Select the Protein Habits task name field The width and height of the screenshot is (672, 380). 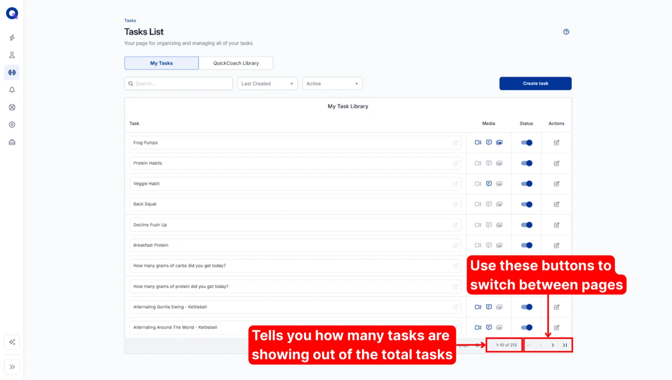point(295,163)
